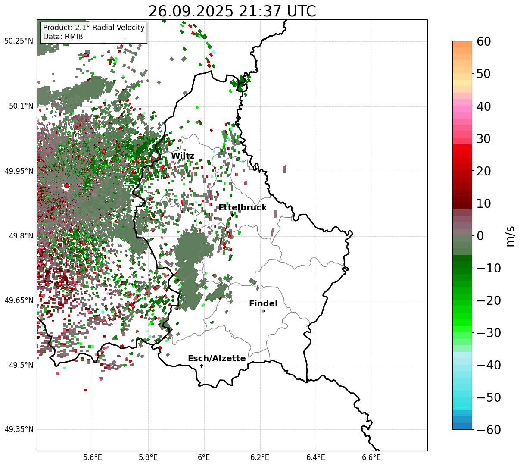The image size is (520, 466).
Task: Click the Wiltz station cross marker
Action: (x=185, y=163)
